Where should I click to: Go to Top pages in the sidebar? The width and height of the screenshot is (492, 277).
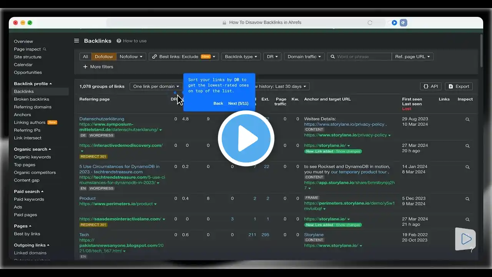point(25,165)
